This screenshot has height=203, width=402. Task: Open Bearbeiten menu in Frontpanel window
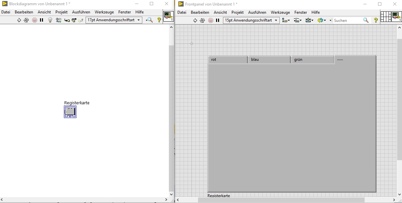[x=200, y=12]
